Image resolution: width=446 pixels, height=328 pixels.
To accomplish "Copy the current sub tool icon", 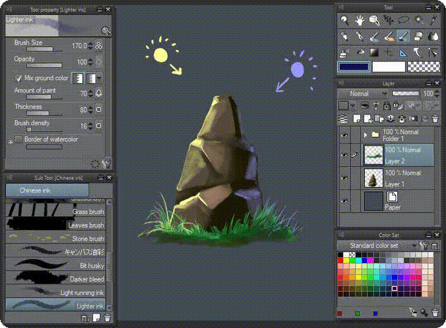I will click(x=97, y=317).
